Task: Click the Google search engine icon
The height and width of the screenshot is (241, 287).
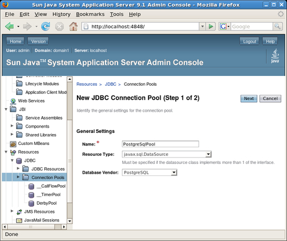Action: coord(223,26)
